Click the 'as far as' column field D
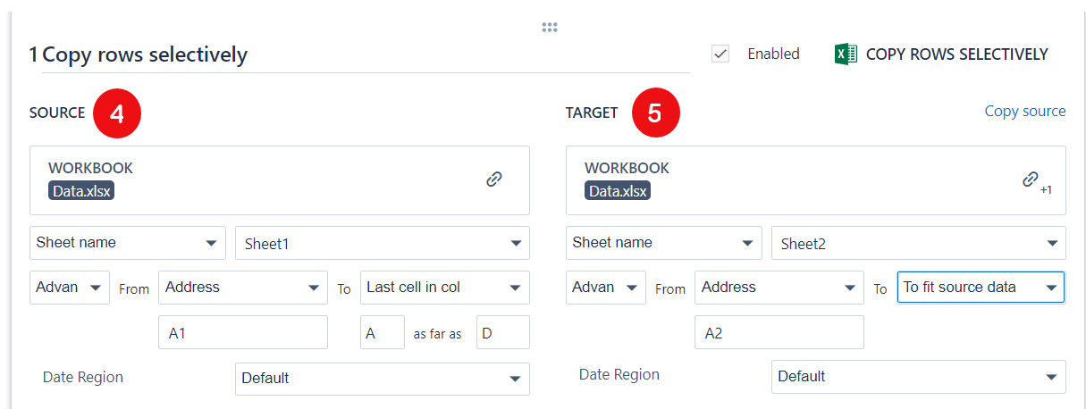Image resolution: width=1086 pixels, height=409 pixels. (x=502, y=333)
